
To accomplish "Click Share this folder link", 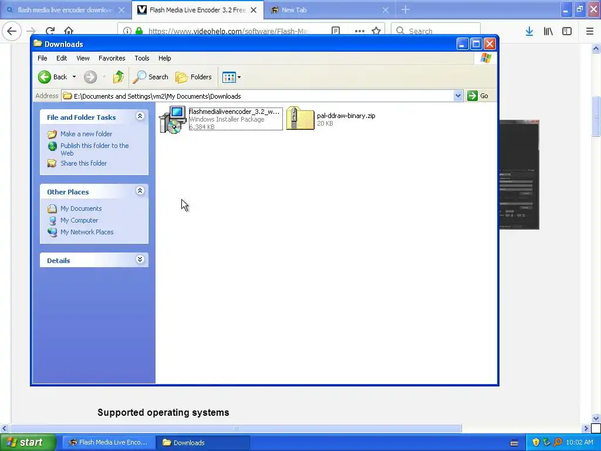I will tap(83, 163).
